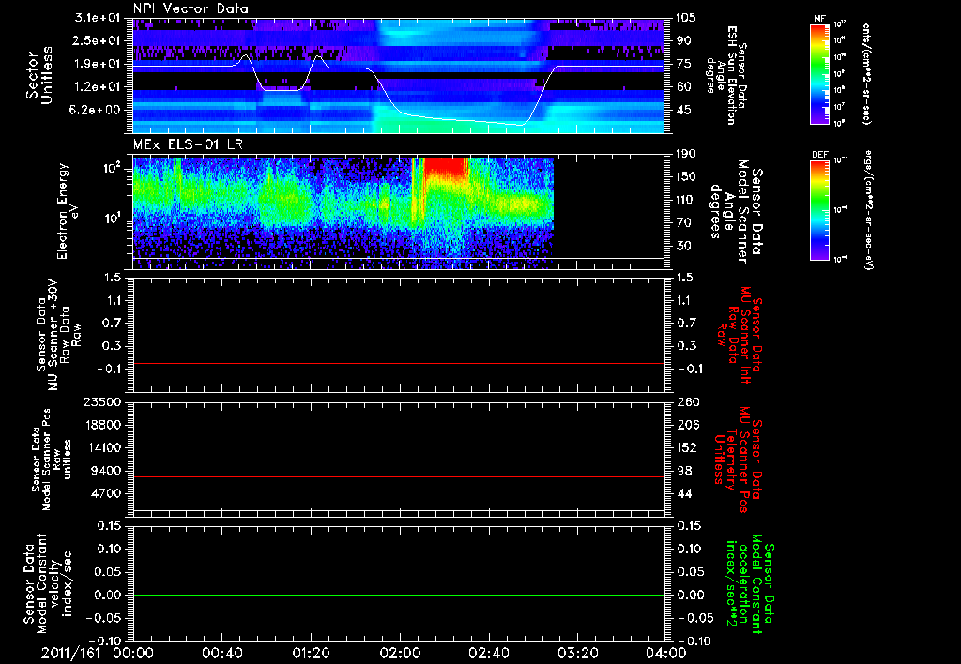Click the 'Sector Unitless' axis title
The width and height of the screenshot is (961, 664).
coord(39,75)
